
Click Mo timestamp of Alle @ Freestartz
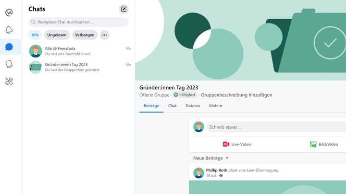pyautogui.click(x=128, y=48)
